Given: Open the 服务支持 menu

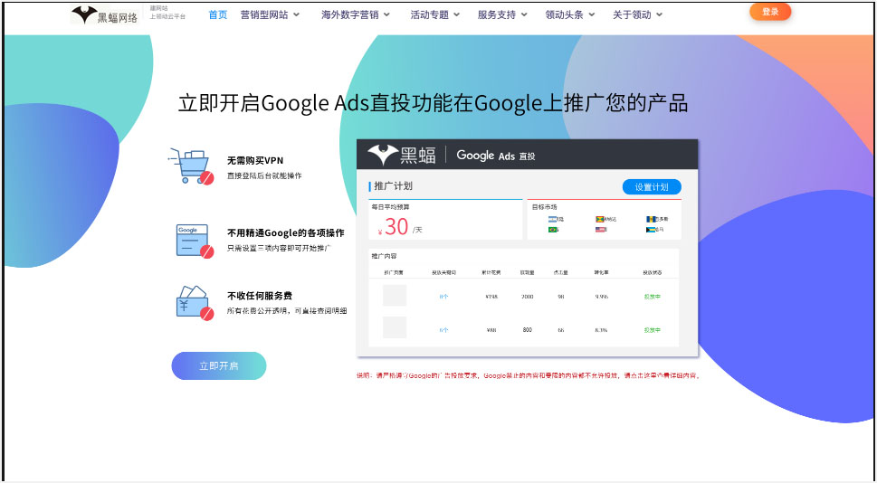Looking at the screenshot, I should tap(502, 14).
